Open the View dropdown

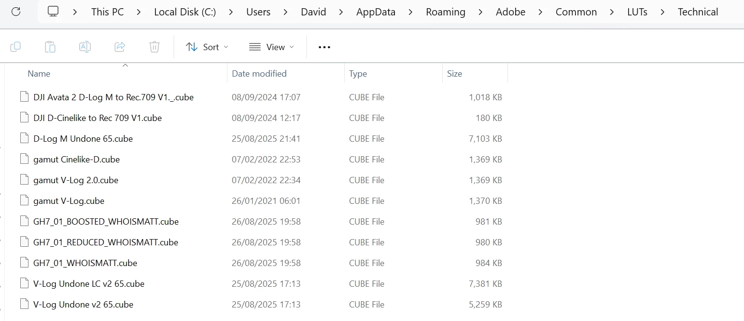click(271, 47)
